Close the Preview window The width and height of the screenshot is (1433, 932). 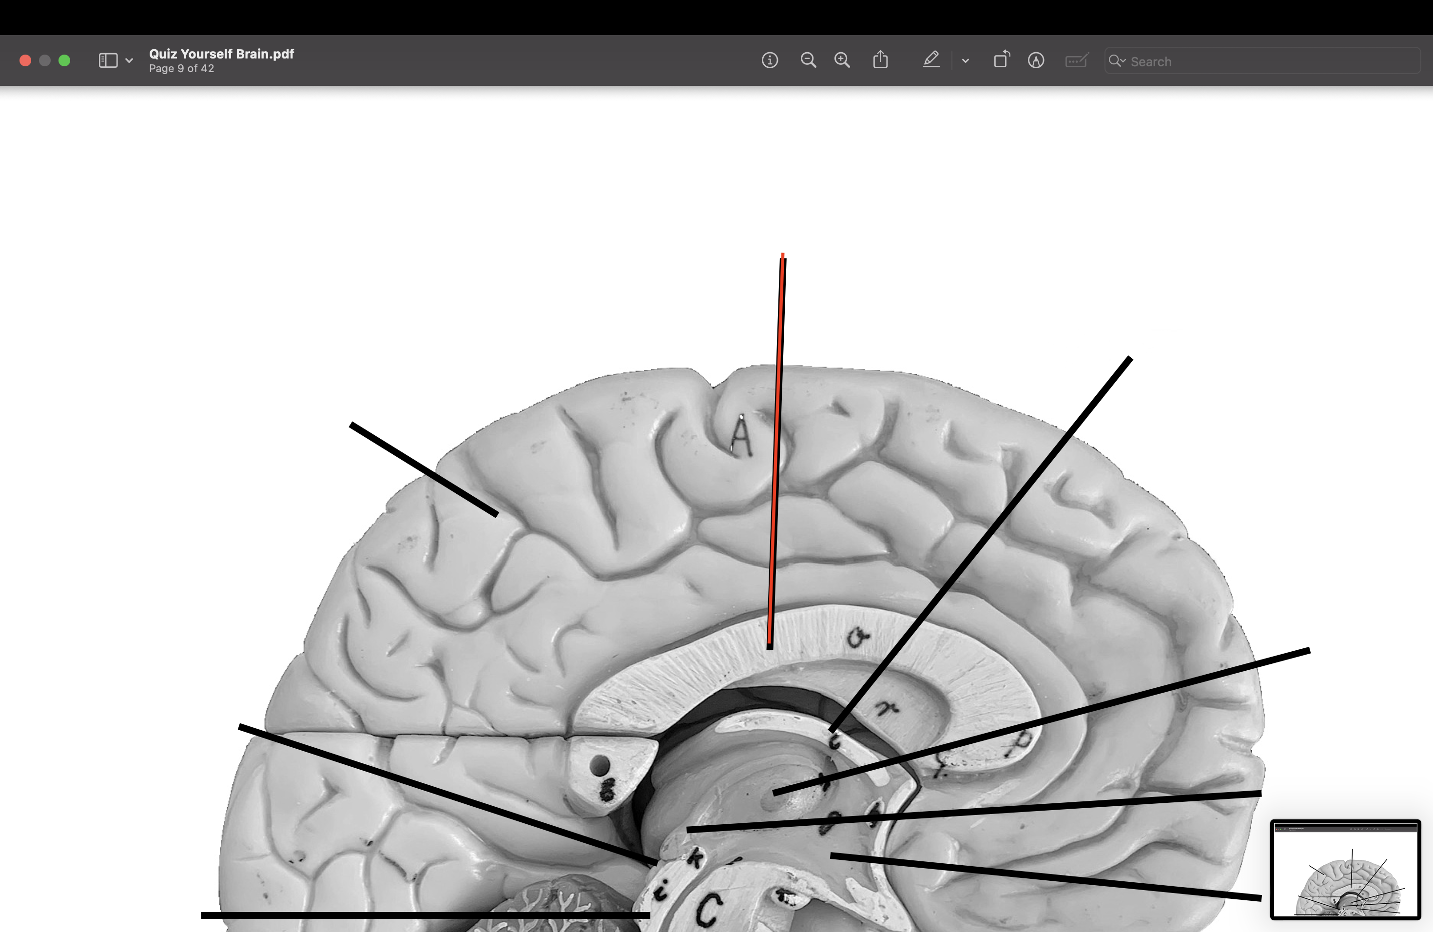25,61
